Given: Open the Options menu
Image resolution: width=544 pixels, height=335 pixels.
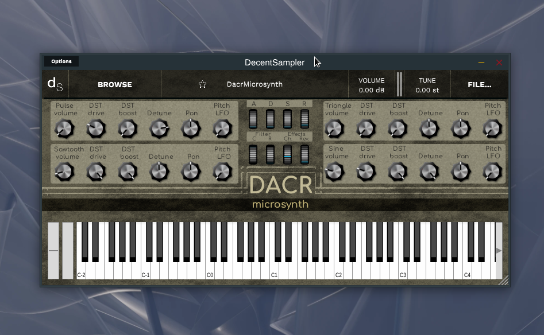Looking at the screenshot, I should (x=61, y=61).
